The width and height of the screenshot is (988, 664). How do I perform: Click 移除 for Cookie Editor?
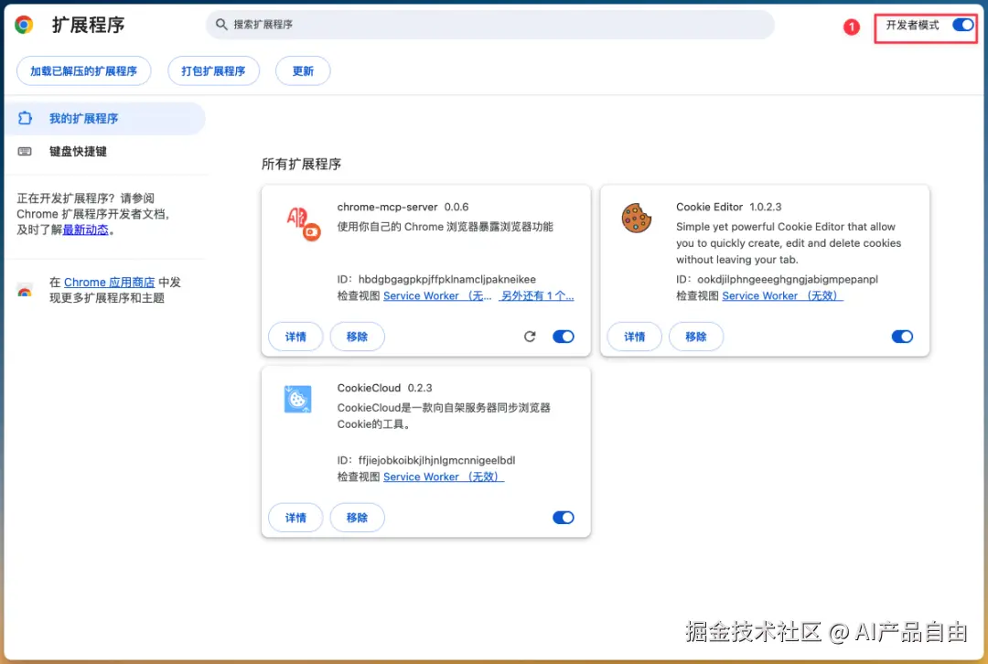click(696, 337)
